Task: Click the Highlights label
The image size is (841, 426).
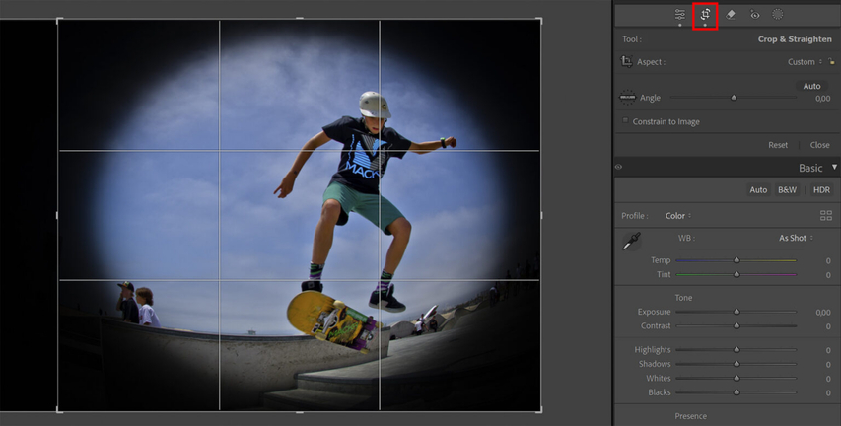Action: tap(653, 350)
